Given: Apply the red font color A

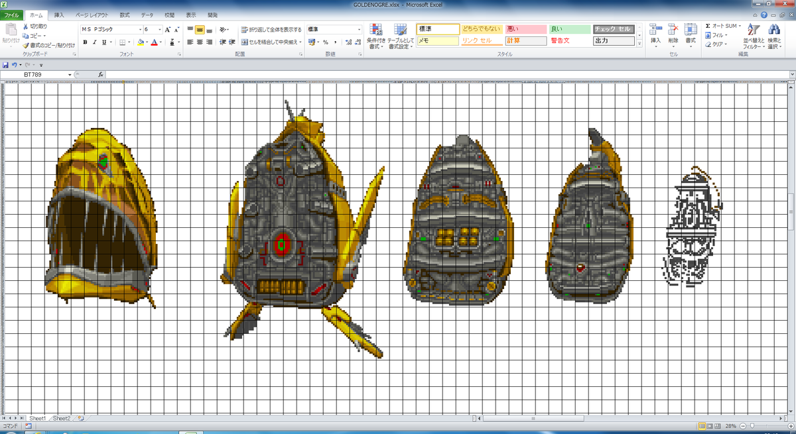Looking at the screenshot, I should [154, 42].
